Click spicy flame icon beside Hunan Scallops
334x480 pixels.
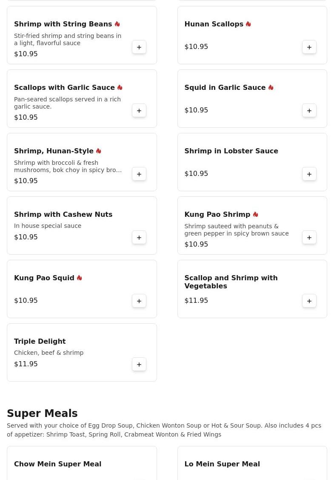pyautogui.click(x=248, y=24)
